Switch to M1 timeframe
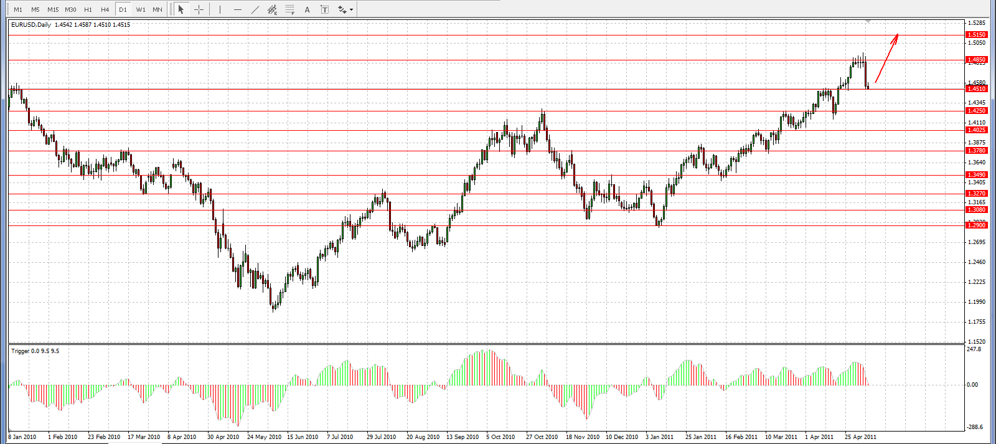 point(18,9)
